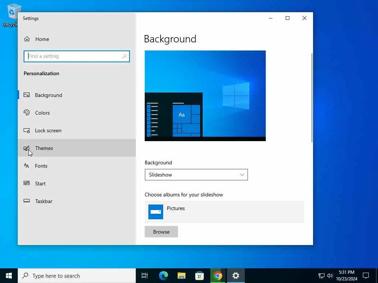The width and height of the screenshot is (378, 283).
Task: Select the Pictures album entry
Action: (224, 212)
